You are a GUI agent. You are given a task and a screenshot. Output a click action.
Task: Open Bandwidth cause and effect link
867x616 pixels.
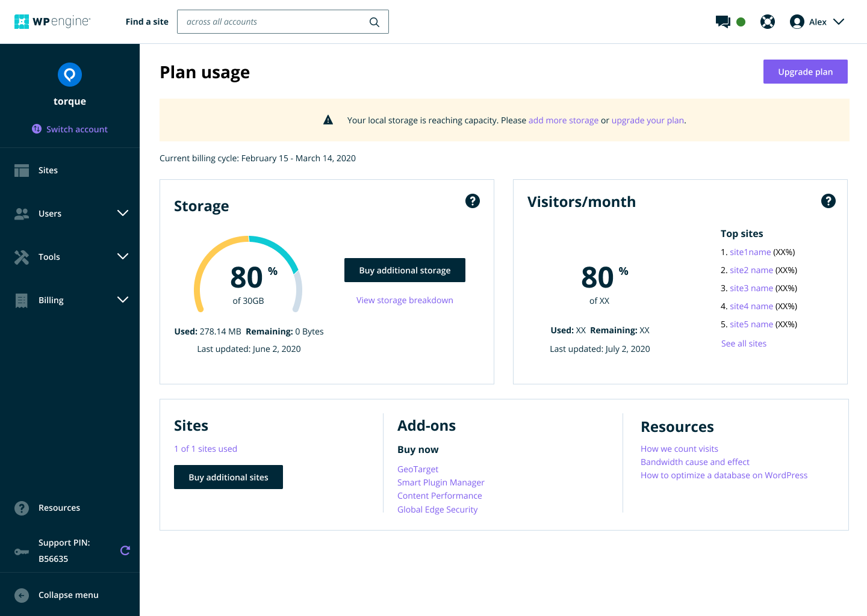coord(695,462)
